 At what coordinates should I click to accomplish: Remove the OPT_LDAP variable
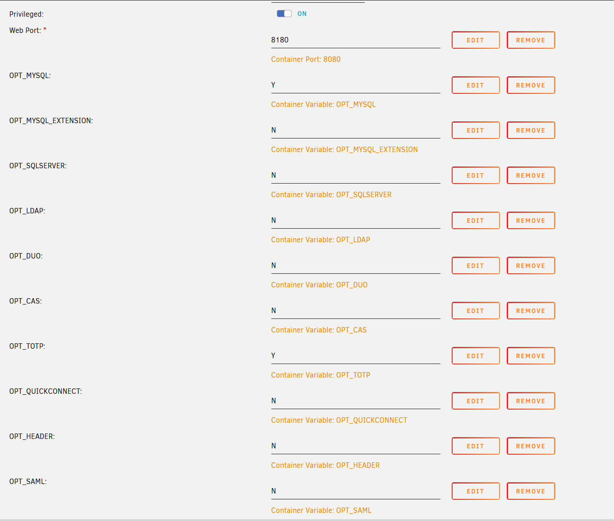pos(531,221)
